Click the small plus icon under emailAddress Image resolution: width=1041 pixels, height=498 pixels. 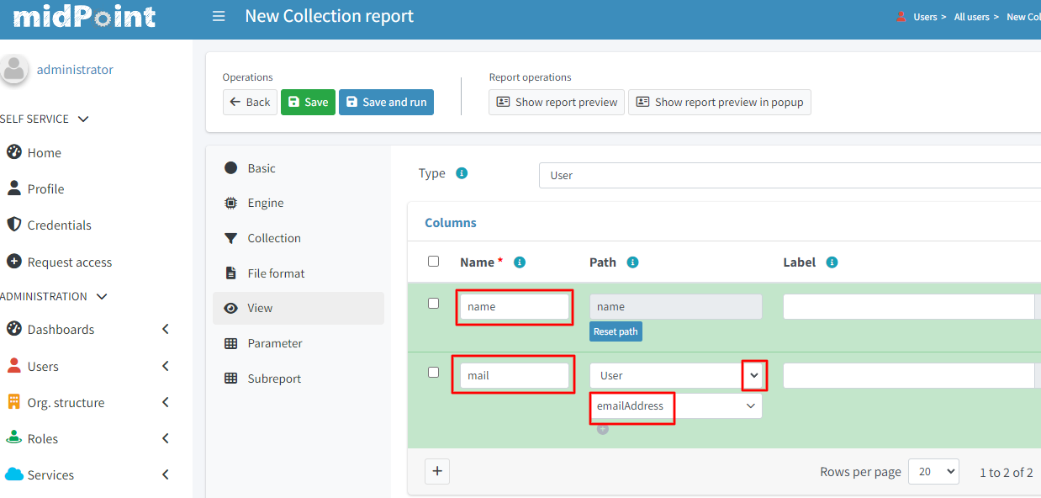602,429
